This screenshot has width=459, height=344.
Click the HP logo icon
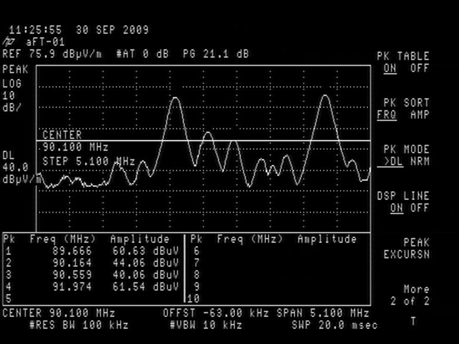8,42
